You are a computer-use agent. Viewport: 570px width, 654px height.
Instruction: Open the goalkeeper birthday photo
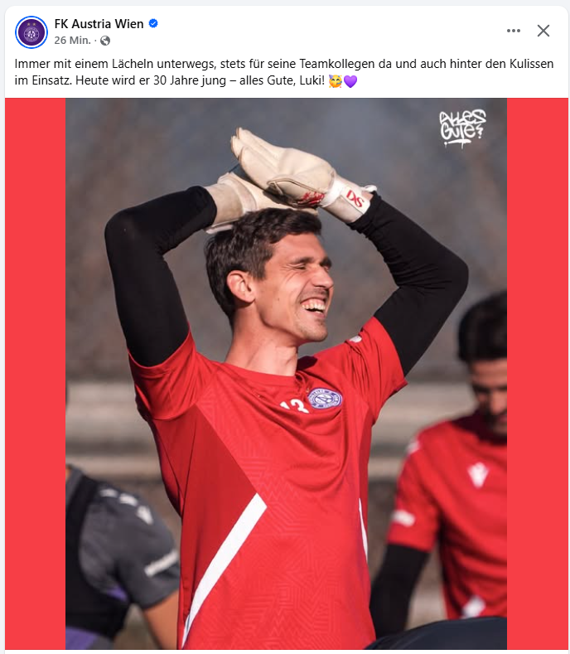[x=286, y=374]
